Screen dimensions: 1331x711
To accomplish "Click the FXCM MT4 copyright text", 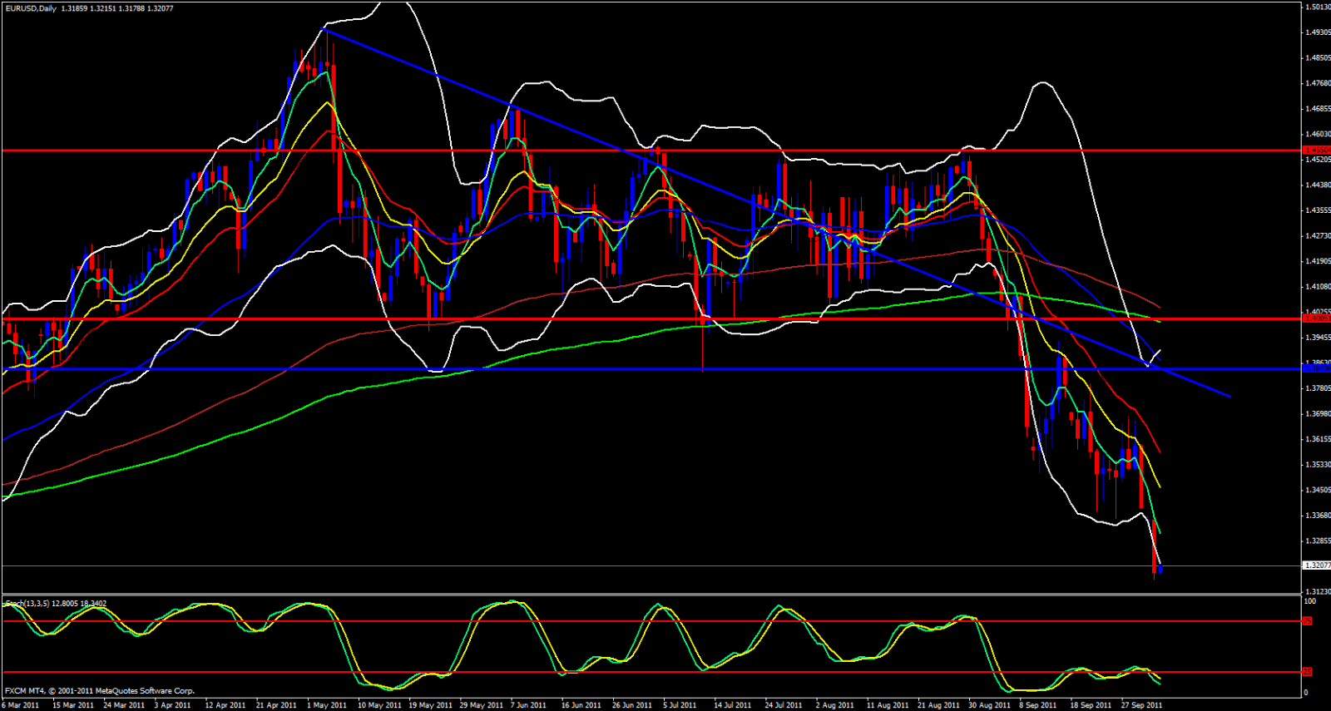I will tap(100, 691).
